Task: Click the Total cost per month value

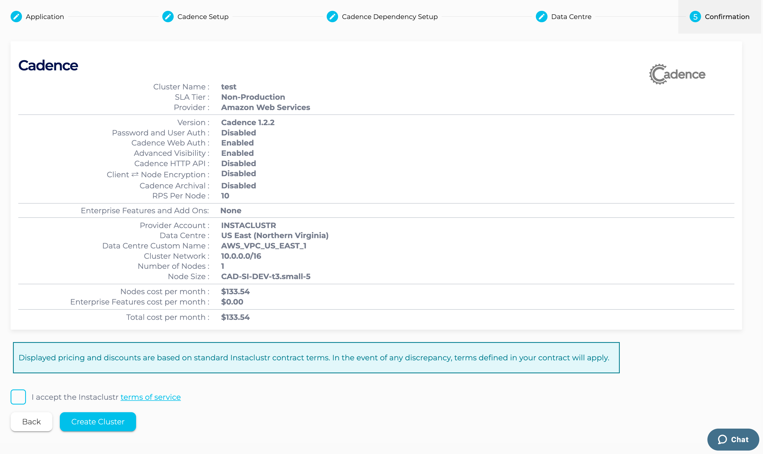Action: coord(235,317)
